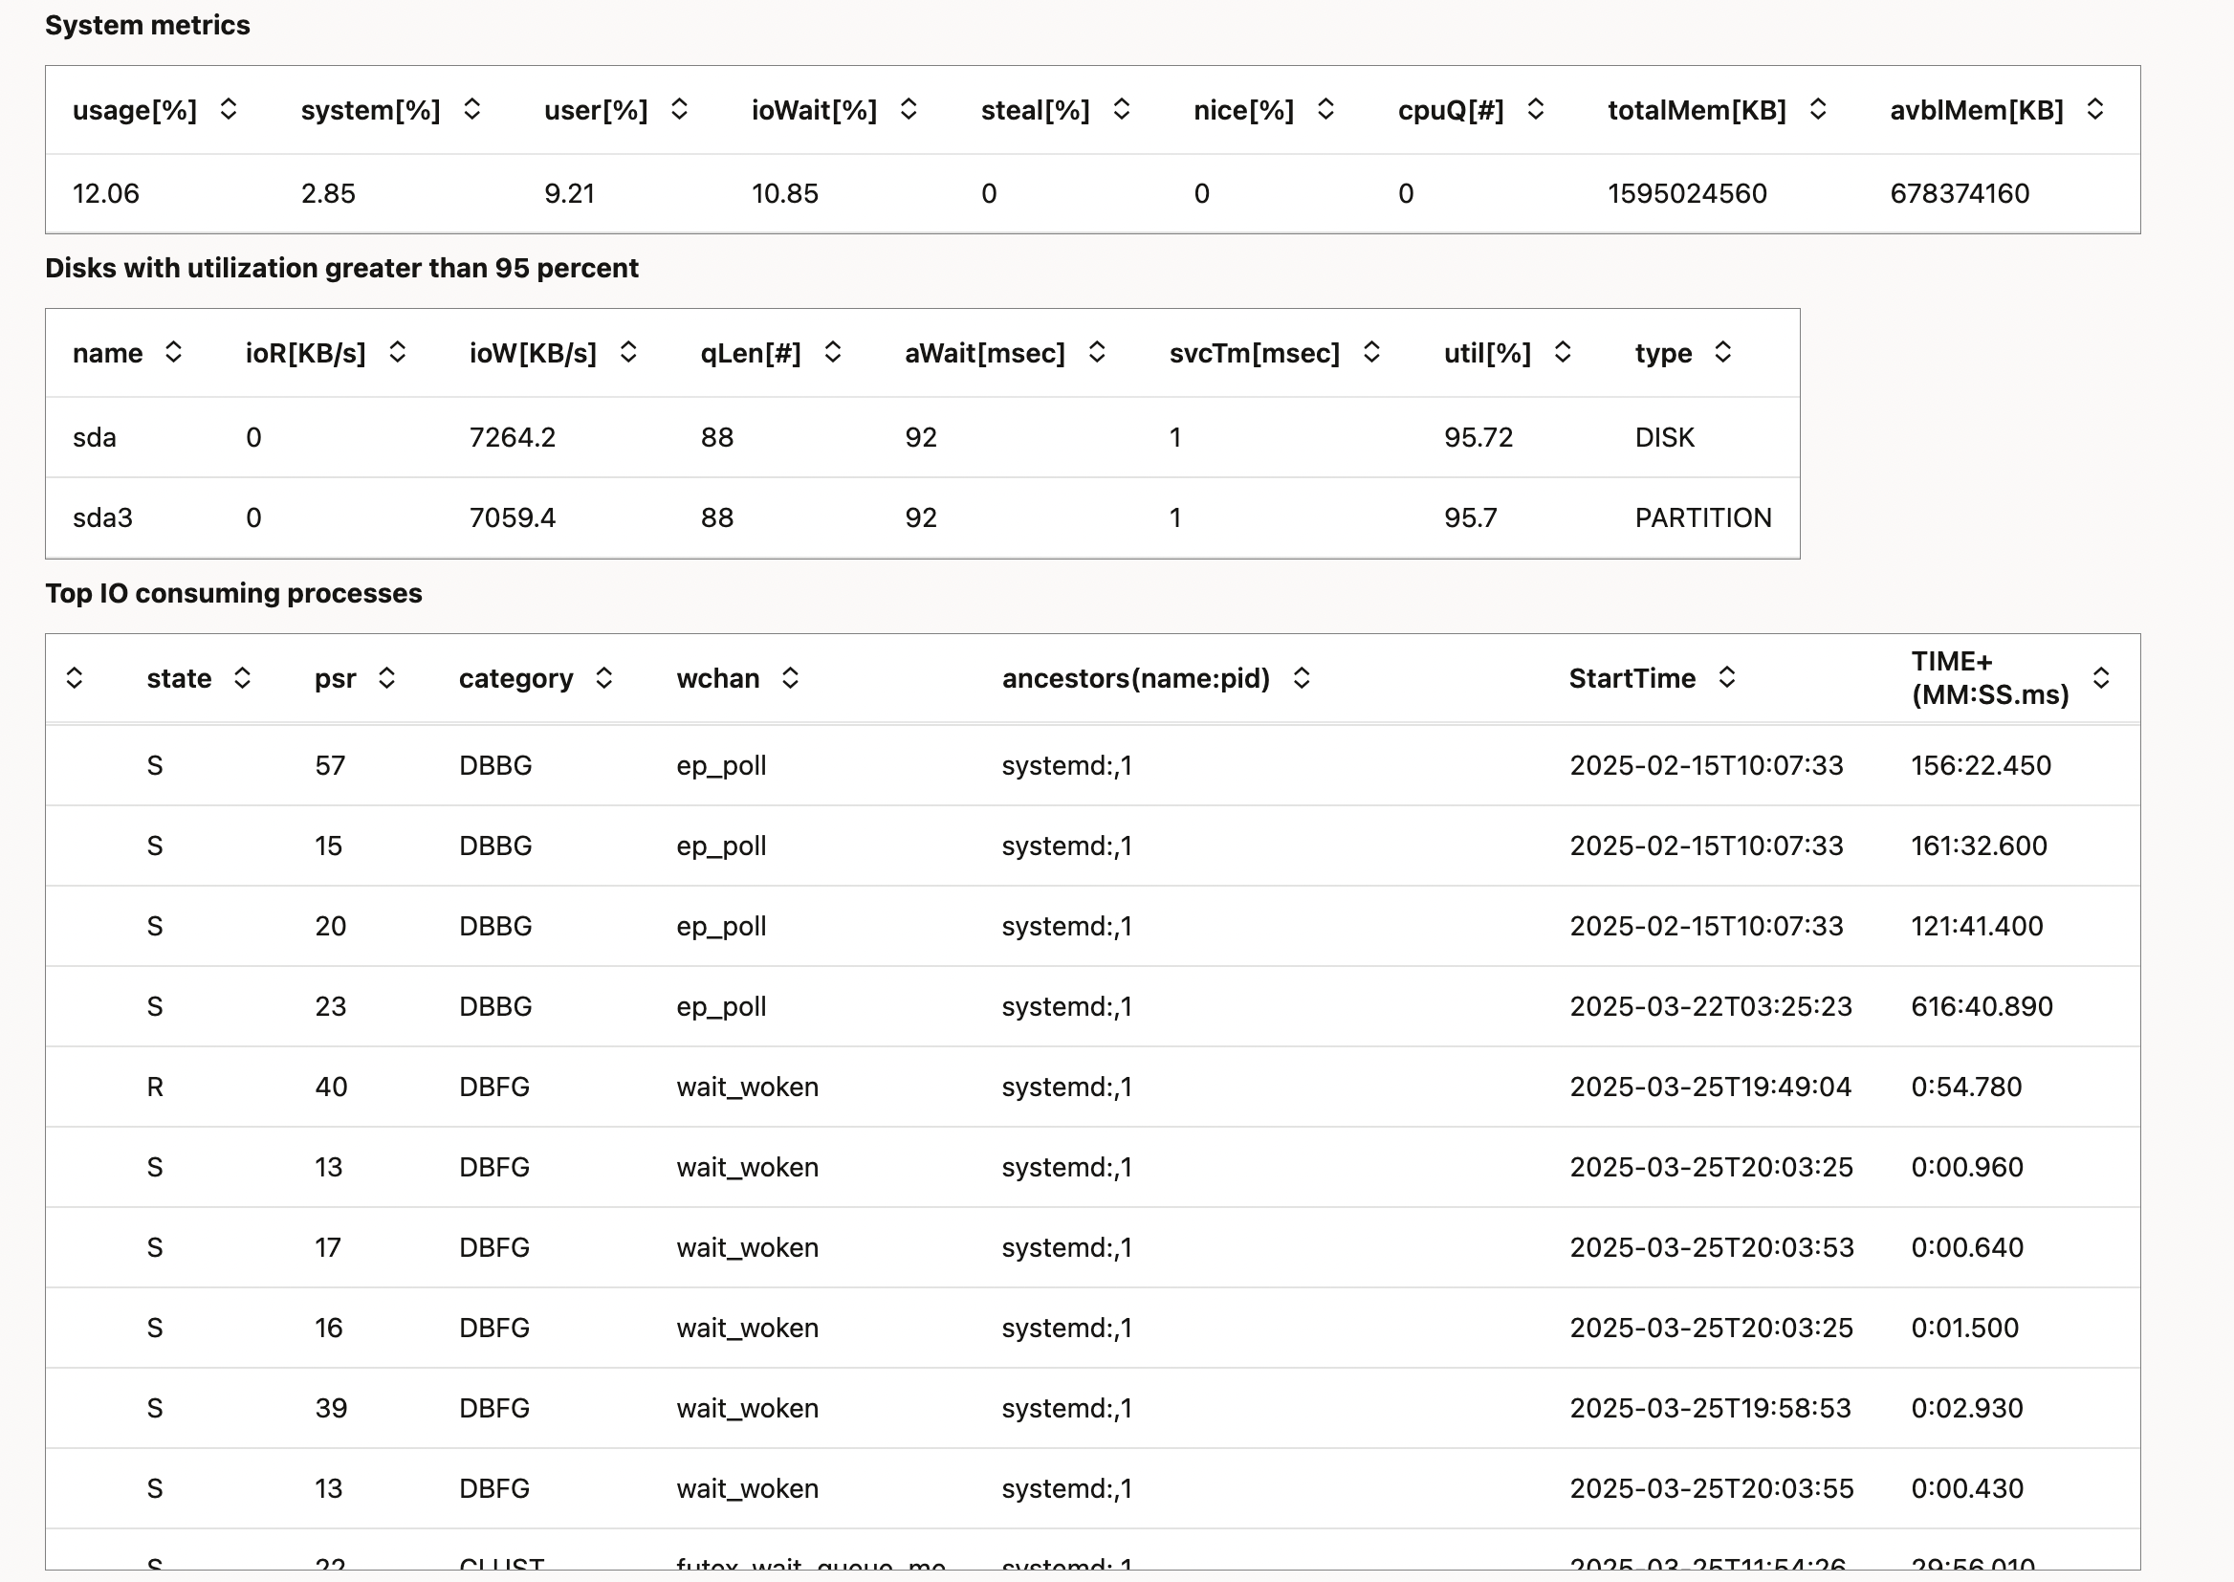The width and height of the screenshot is (2234, 1582).
Task: Sort disks by util[%] arrows
Action: click(1562, 352)
